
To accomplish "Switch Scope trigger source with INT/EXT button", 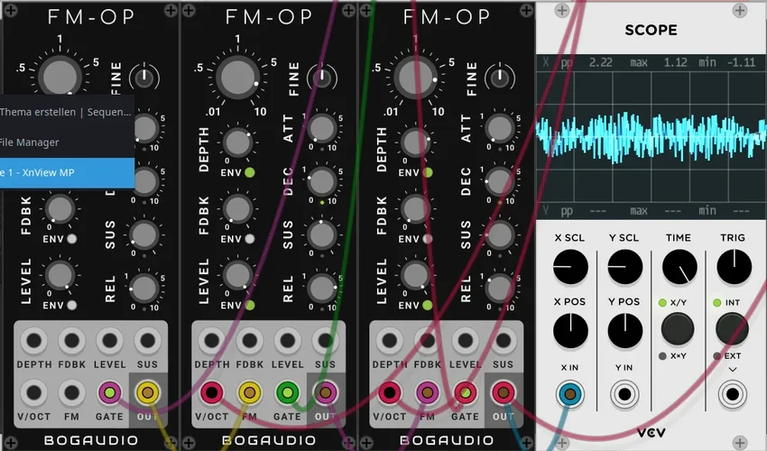I will [733, 328].
